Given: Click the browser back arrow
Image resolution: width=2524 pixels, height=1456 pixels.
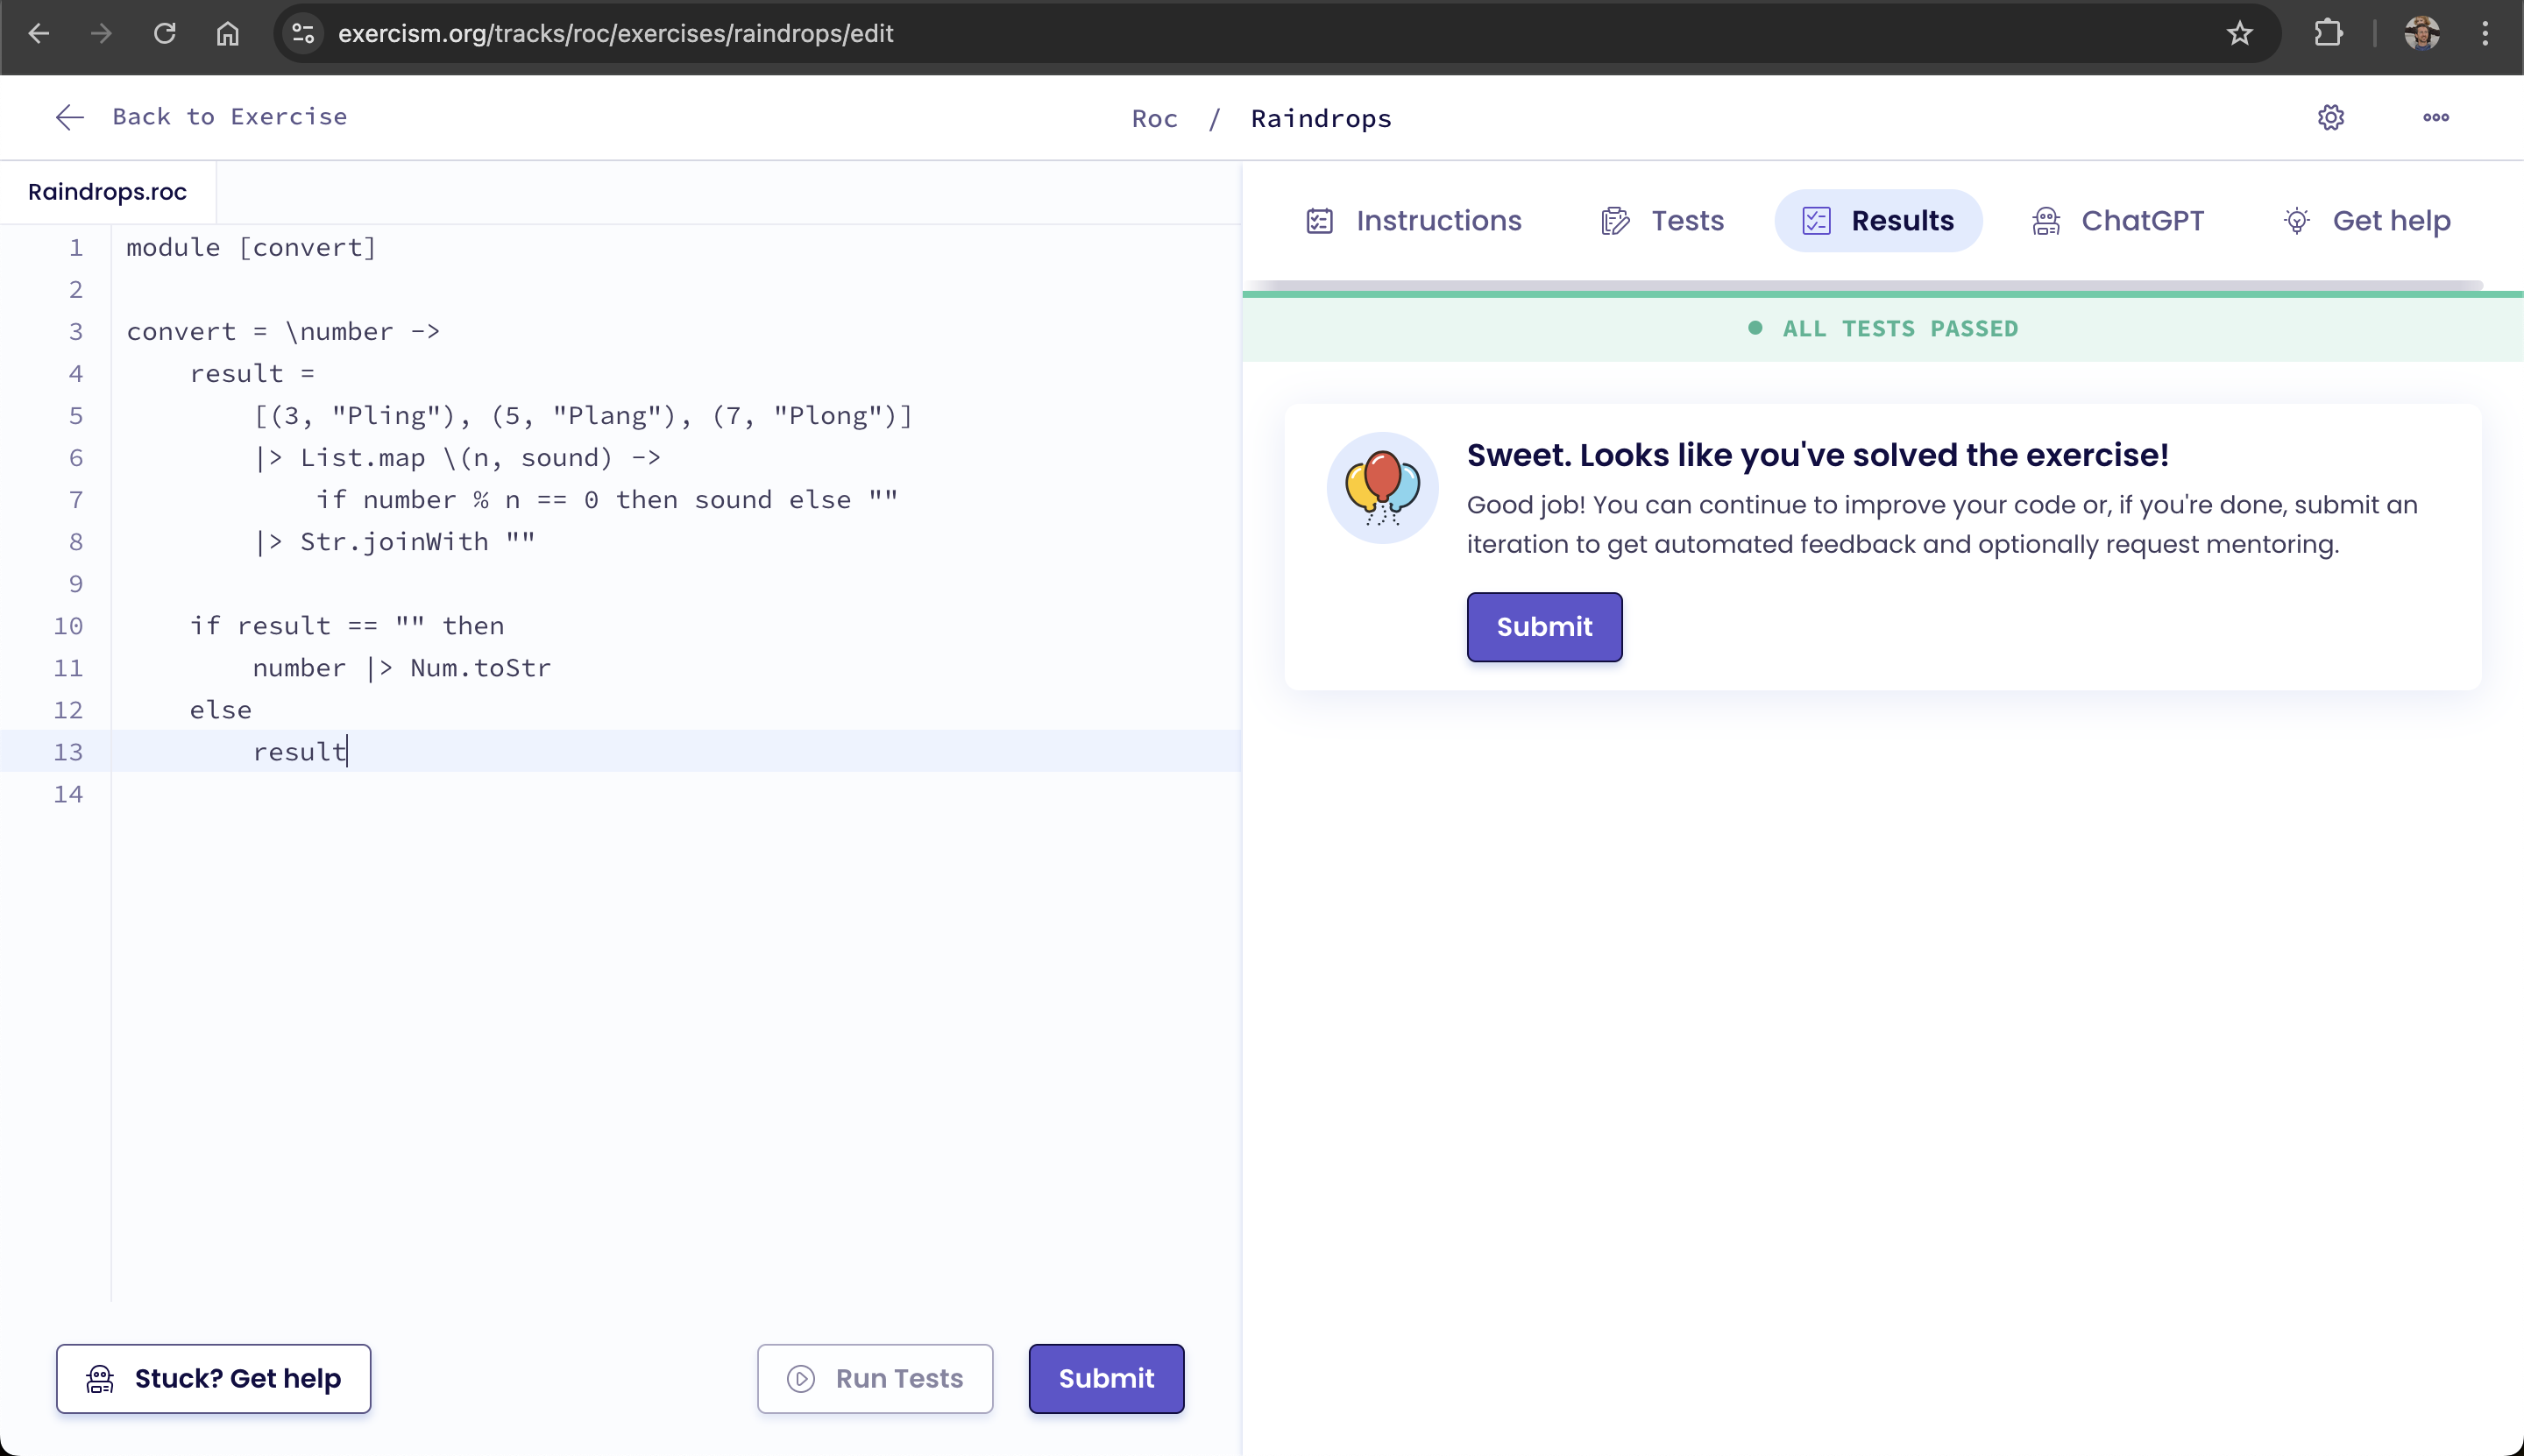Looking at the screenshot, I should click(x=38, y=34).
